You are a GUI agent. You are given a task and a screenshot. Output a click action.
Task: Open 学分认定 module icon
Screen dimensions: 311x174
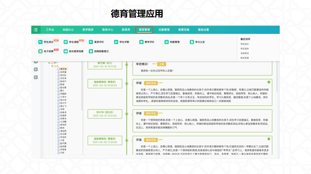tap(192, 42)
